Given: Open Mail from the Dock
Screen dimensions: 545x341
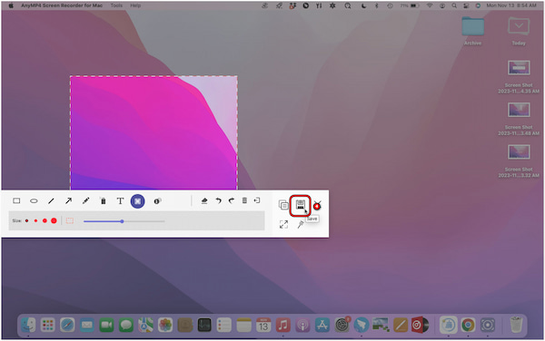Looking at the screenshot, I should coord(87,325).
